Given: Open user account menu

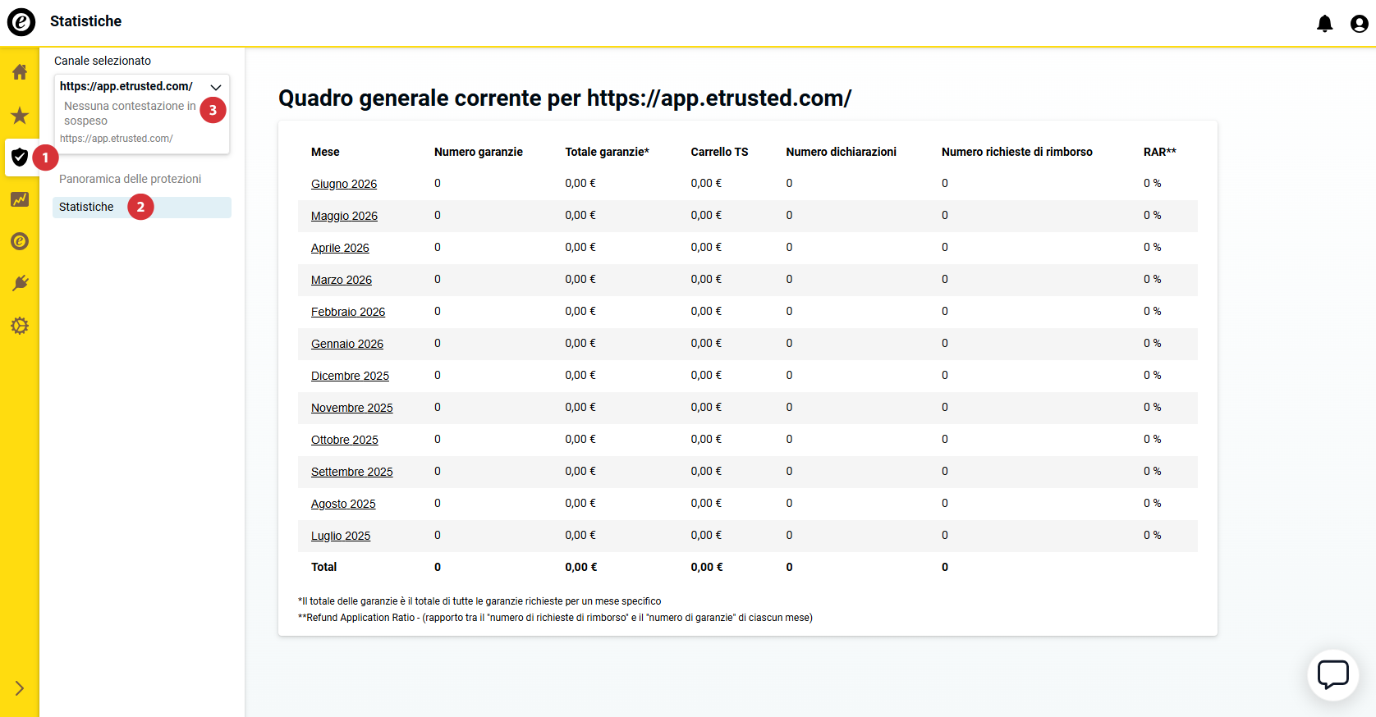Looking at the screenshot, I should click(1360, 24).
